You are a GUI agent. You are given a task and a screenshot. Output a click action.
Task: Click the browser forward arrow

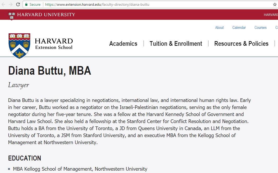pyautogui.click(x=11, y=4)
